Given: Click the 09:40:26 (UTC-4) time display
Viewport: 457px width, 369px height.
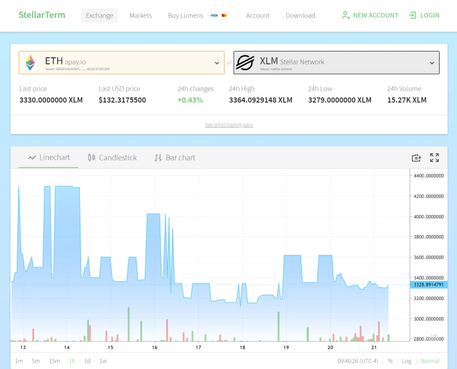Looking at the screenshot, I should 358,361.
